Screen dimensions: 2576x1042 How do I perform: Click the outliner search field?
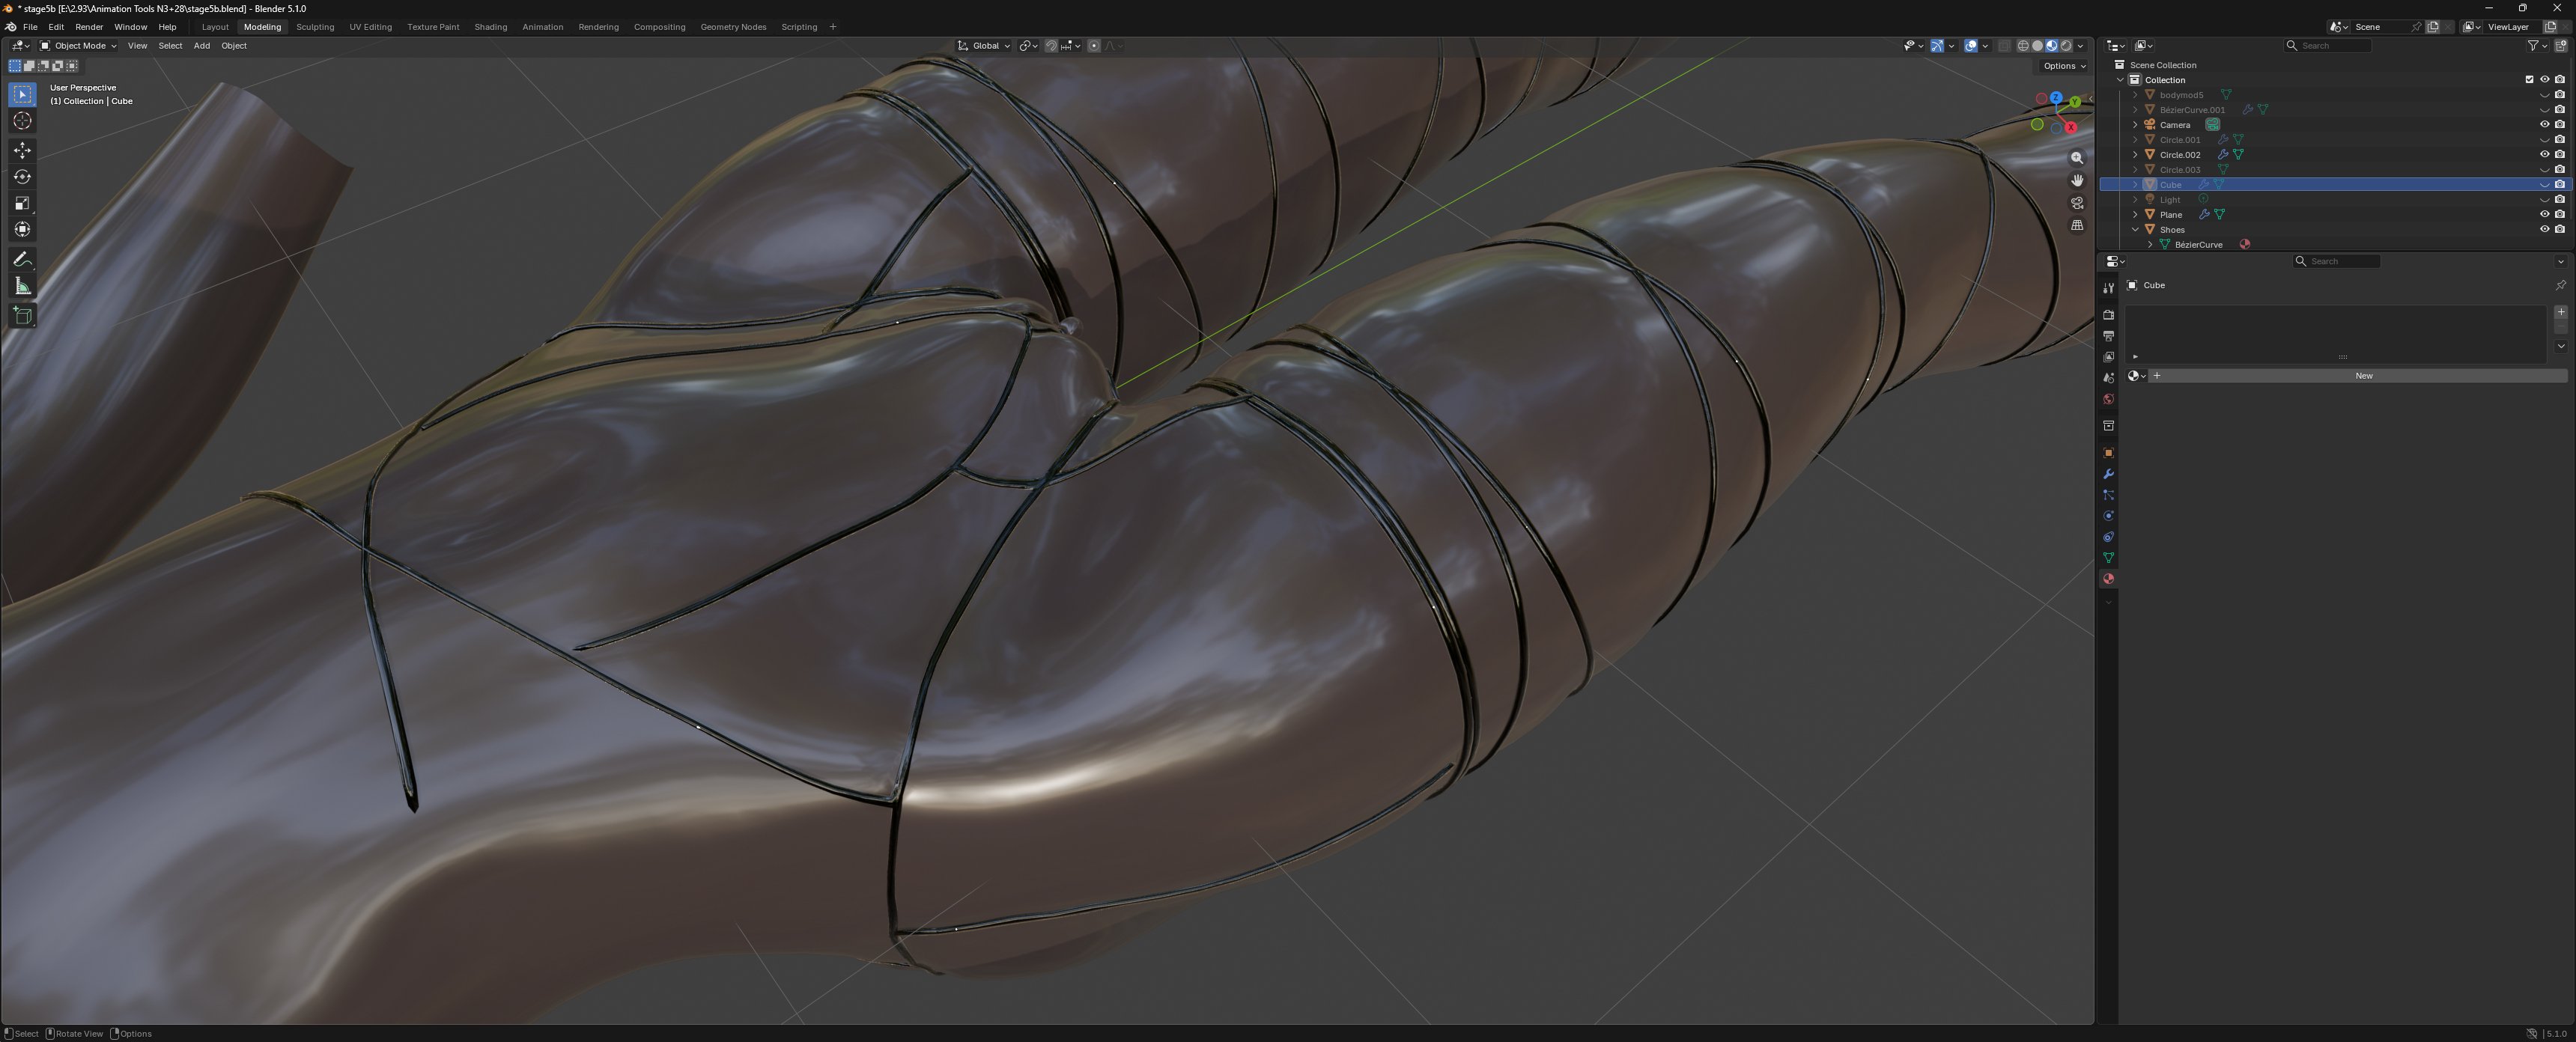(x=2328, y=45)
